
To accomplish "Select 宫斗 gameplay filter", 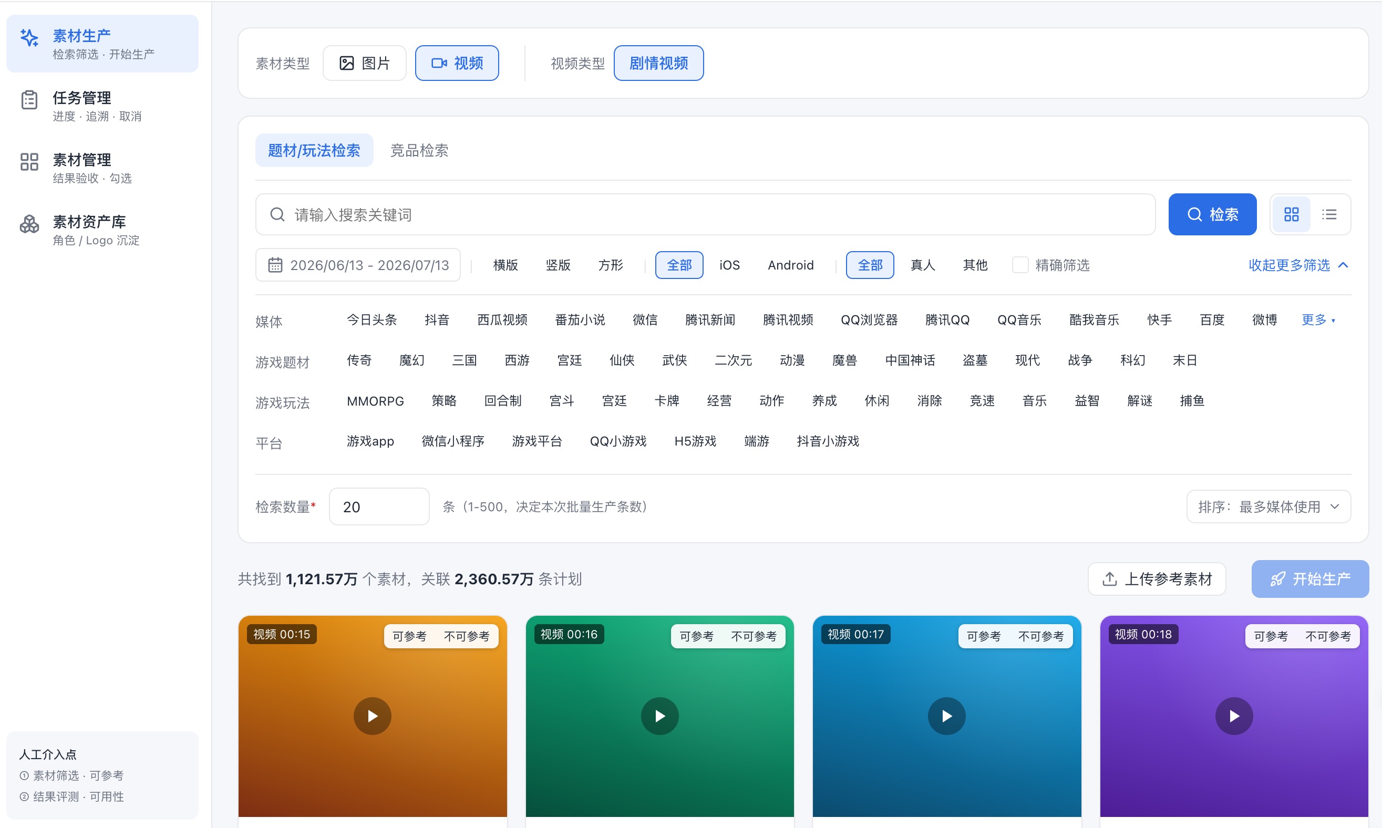I will click(x=561, y=401).
